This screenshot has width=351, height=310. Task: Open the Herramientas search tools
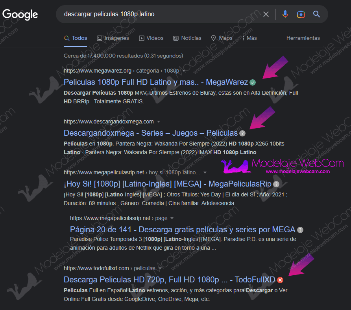coord(303,38)
